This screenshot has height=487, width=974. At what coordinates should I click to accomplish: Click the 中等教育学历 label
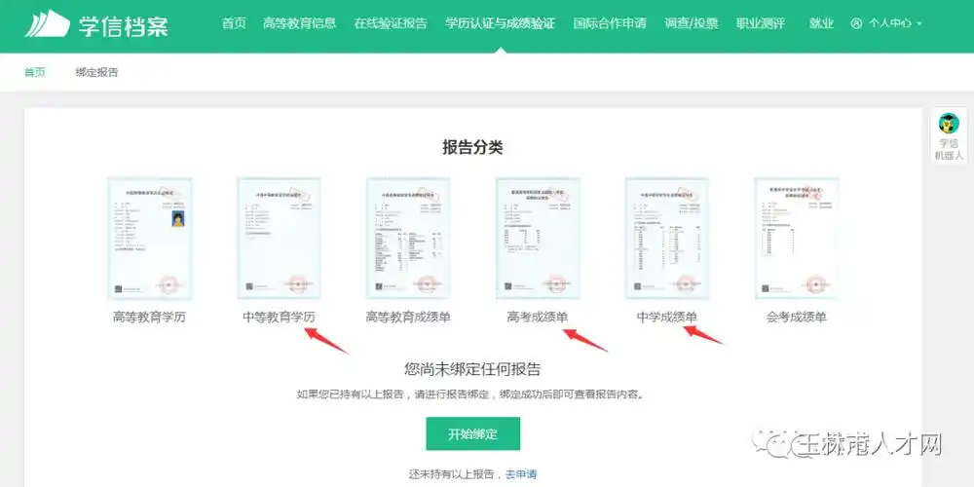[279, 317]
